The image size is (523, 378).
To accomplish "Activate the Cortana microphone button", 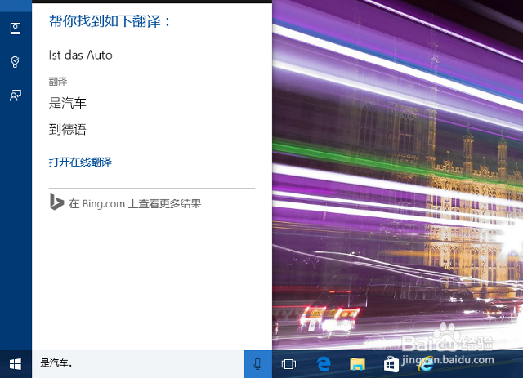I will [x=258, y=364].
